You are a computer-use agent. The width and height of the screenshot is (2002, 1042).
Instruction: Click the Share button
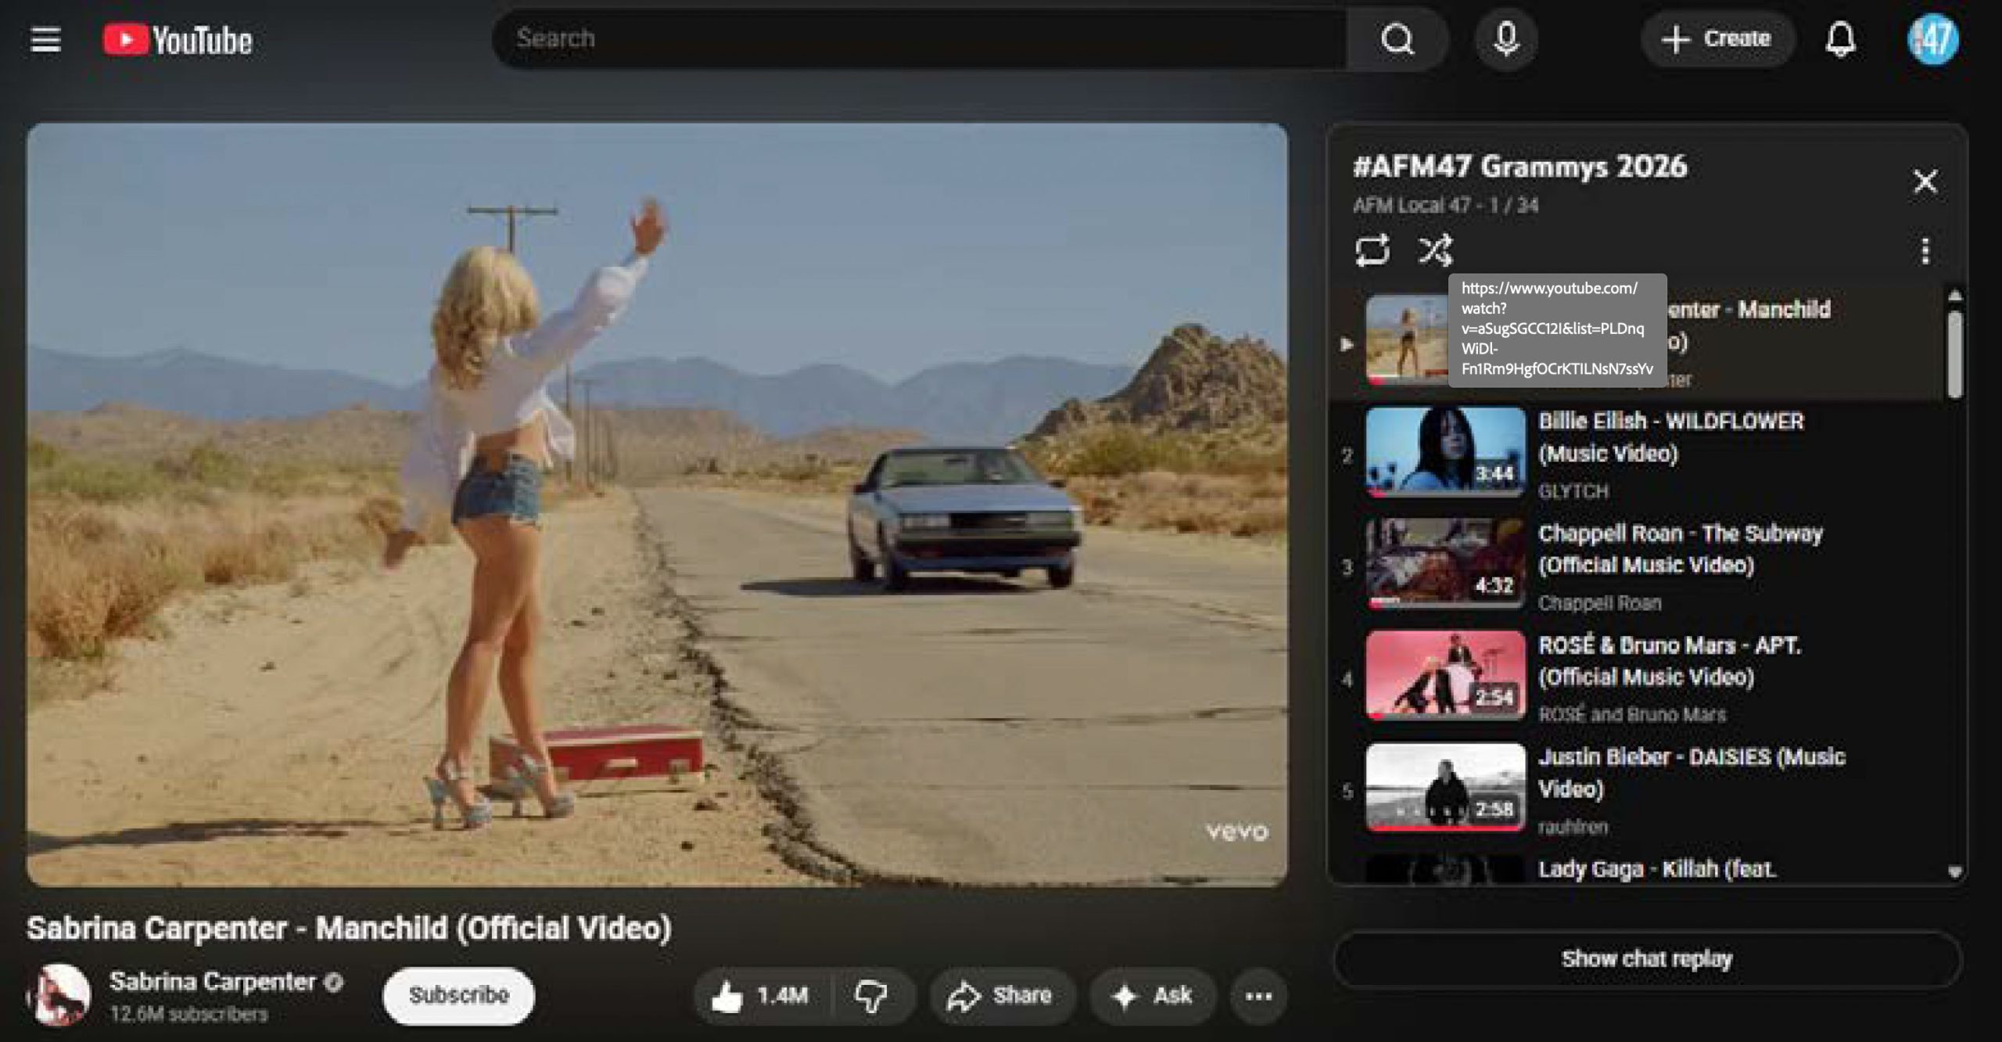click(1002, 996)
